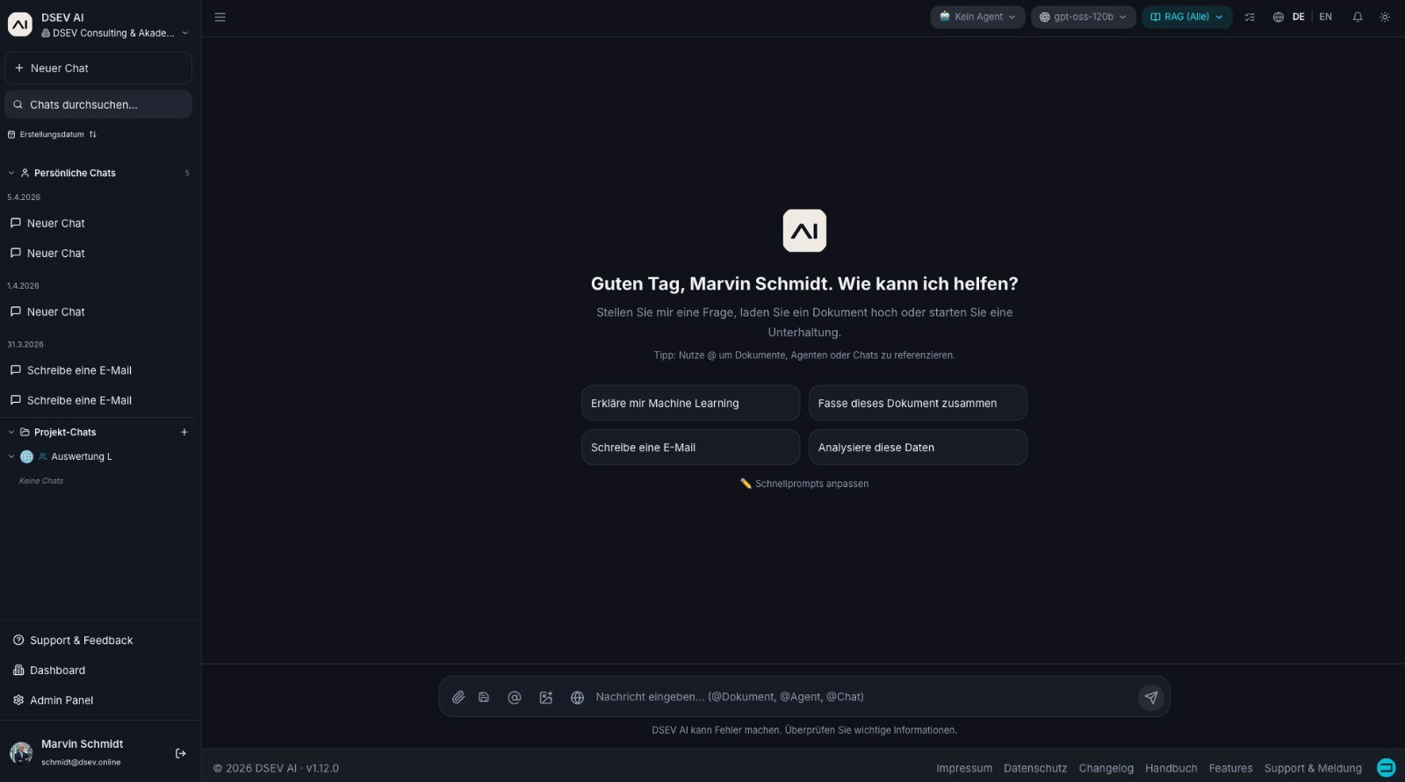Click the checklist icon beside RAG
1405x782 pixels.
click(1250, 17)
